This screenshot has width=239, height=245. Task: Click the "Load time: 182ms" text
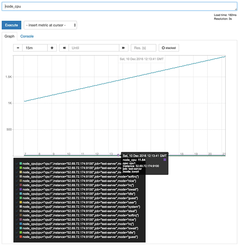[x=225, y=15]
